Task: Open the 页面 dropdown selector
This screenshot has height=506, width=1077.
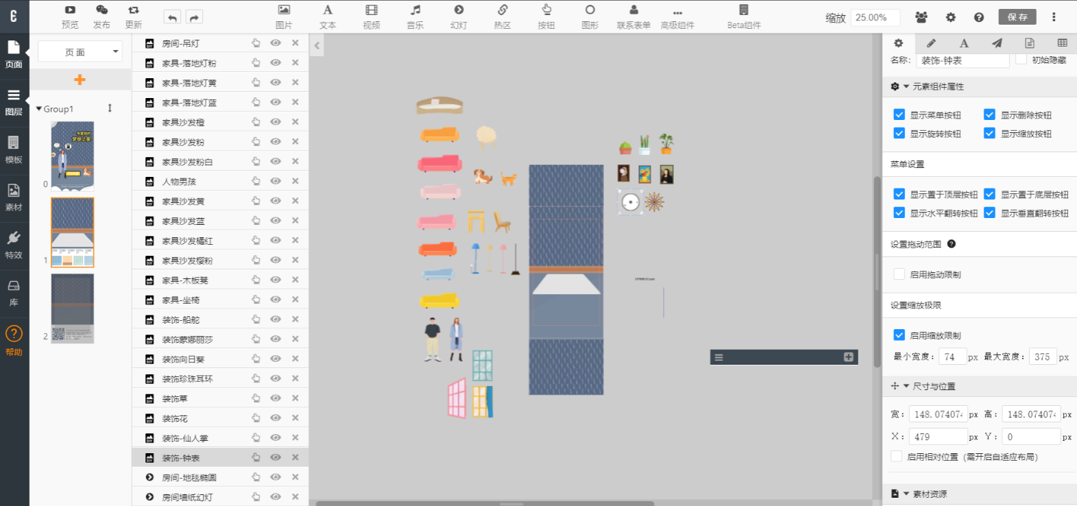Action: (x=80, y=52)
